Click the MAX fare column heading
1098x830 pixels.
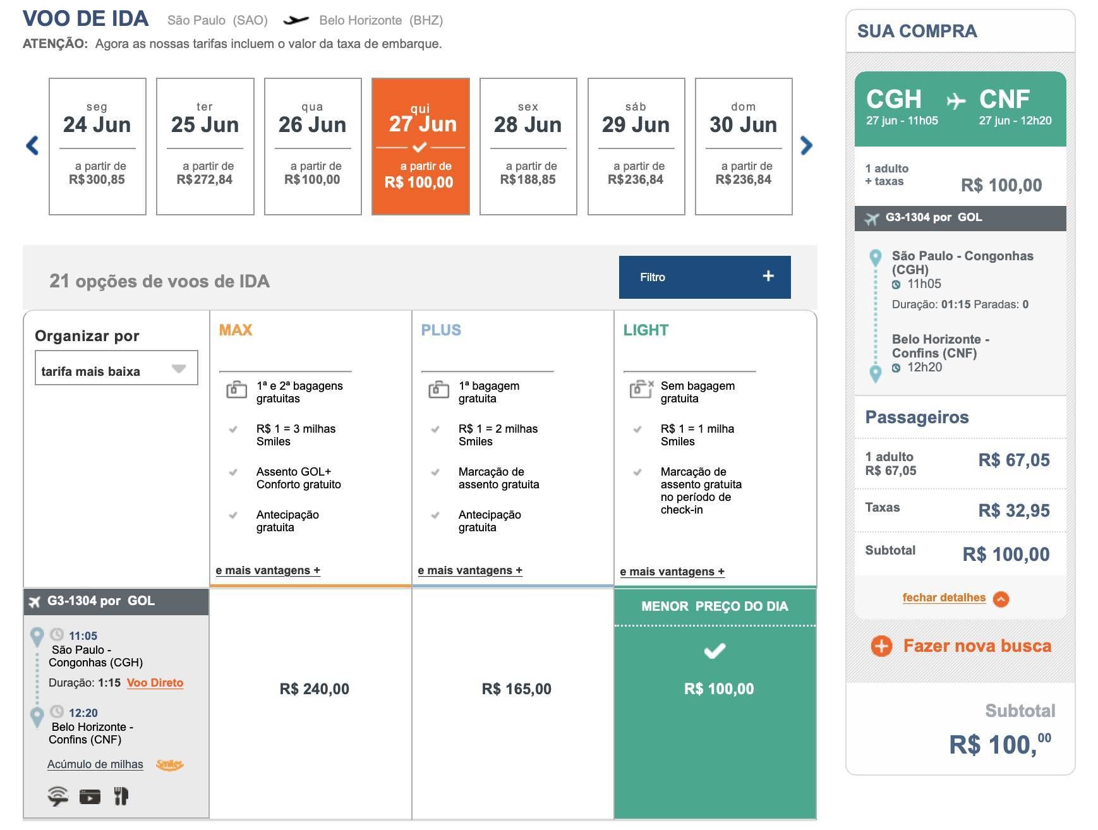click(x=236, y=330)
